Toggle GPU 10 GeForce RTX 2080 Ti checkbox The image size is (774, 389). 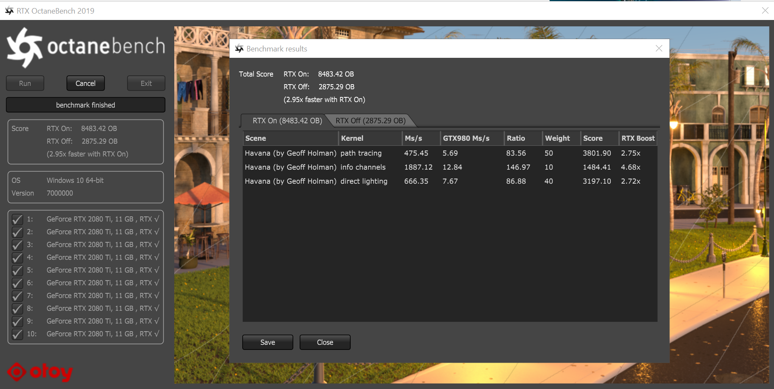(x=17, y=334)
